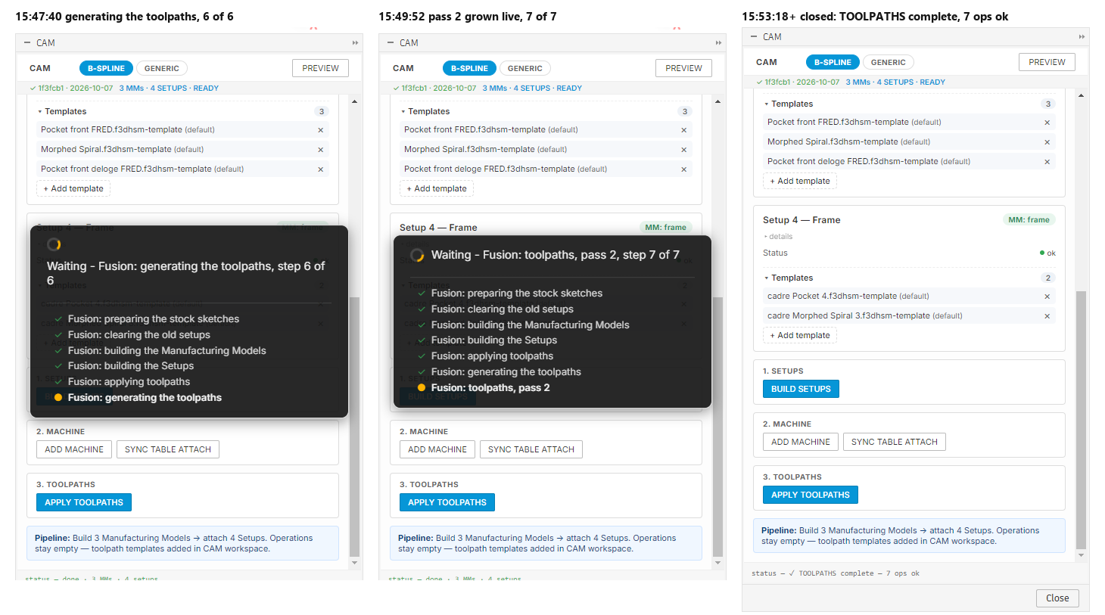Remove Pocket front FRED template in 15:53:18 panel

pos(1047,123)
